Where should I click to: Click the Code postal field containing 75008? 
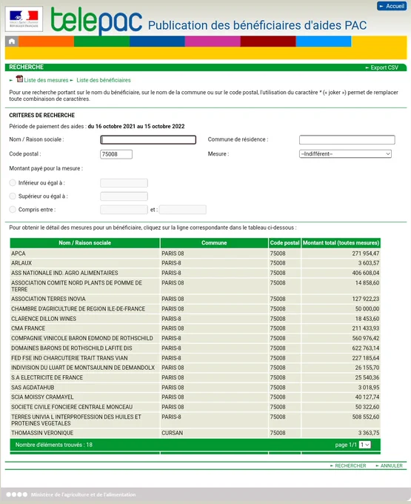click(x=116, y=154)
